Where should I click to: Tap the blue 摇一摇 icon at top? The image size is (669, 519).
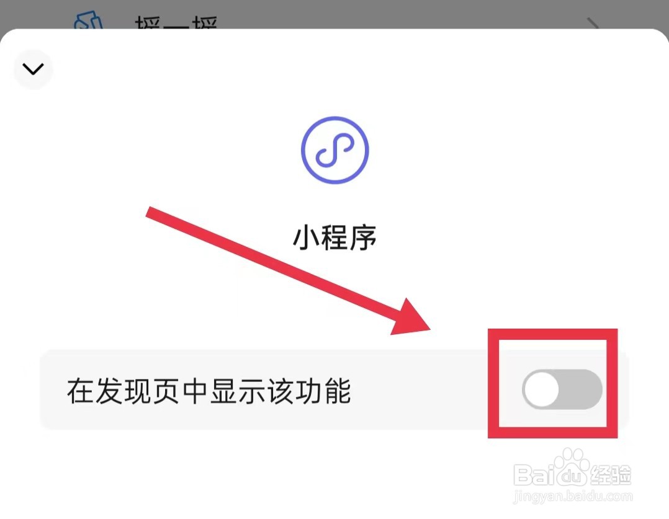tap(88, 20)
